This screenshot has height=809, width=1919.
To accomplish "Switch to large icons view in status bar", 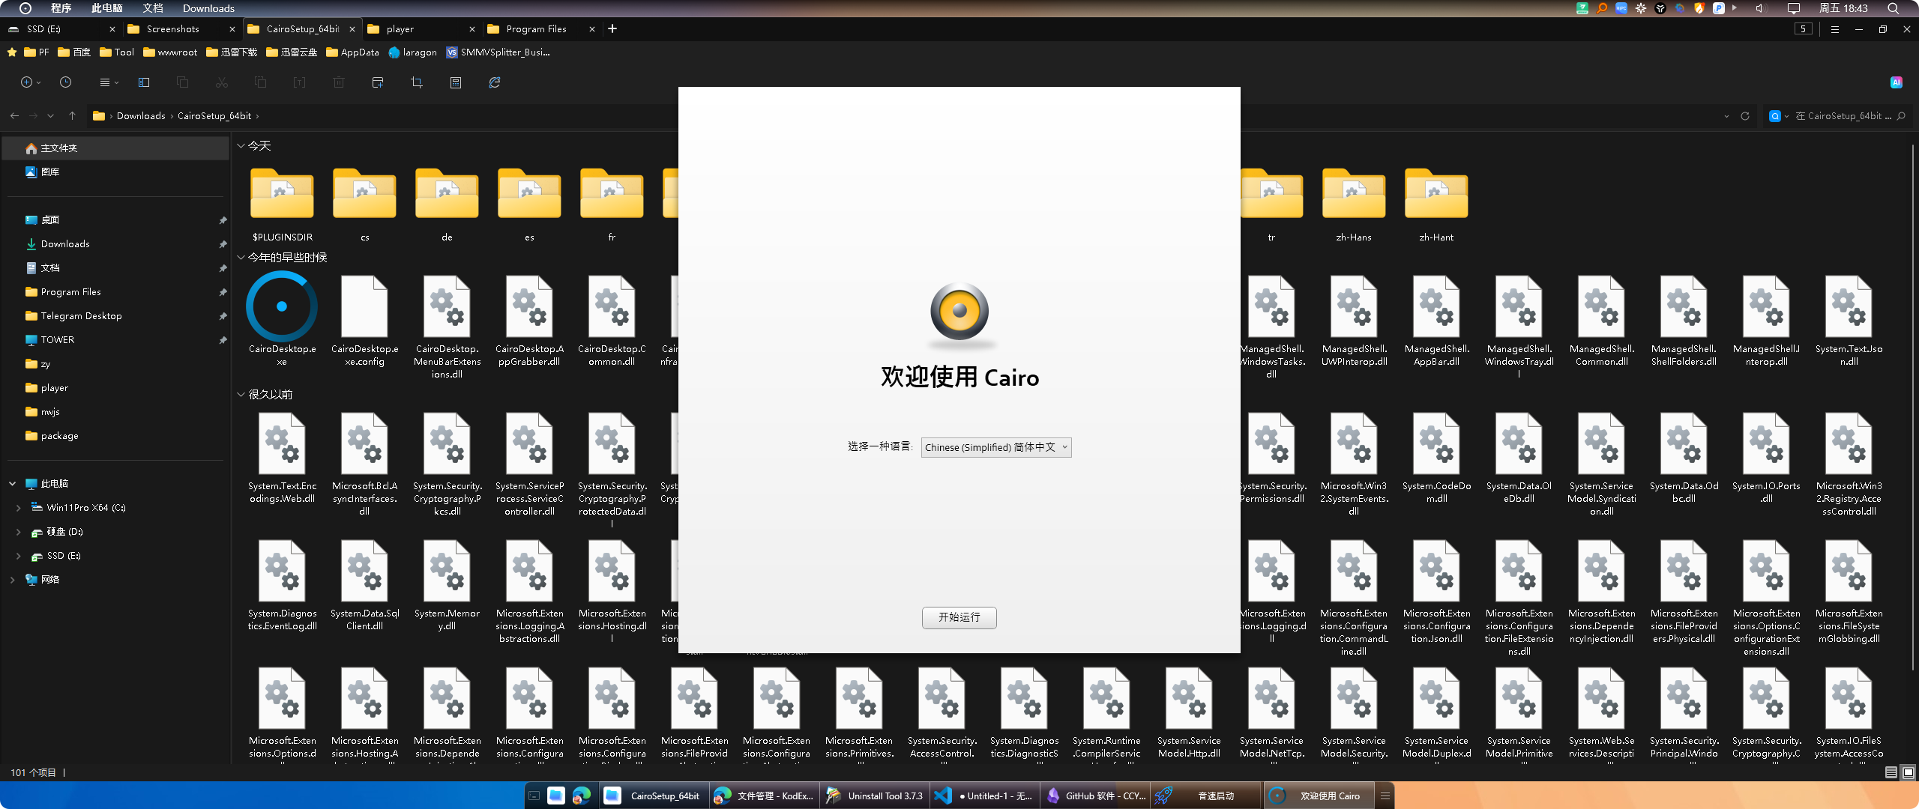I will [1909, 772].
